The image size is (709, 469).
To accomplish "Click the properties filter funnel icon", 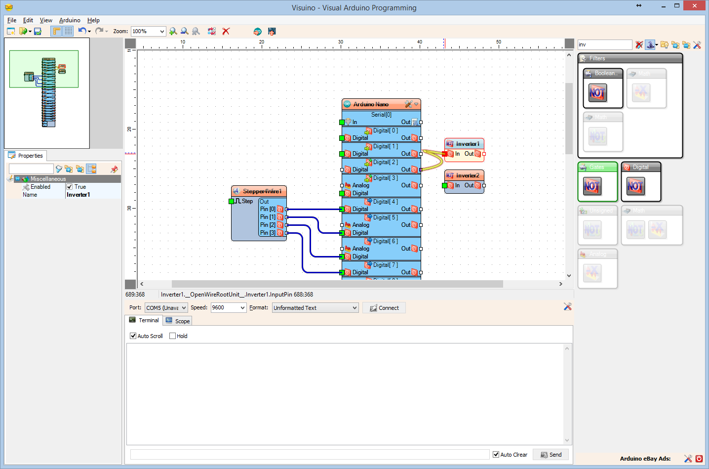I will (59, 169).
